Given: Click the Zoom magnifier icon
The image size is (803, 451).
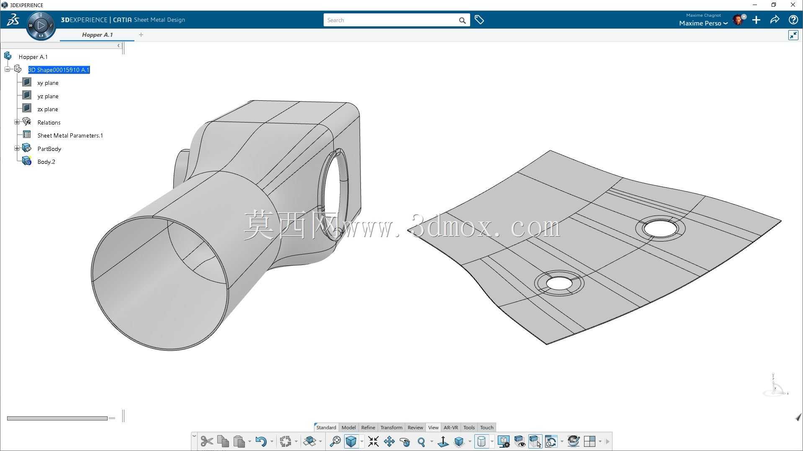Looking at the screenshot, I should point(421,441).
